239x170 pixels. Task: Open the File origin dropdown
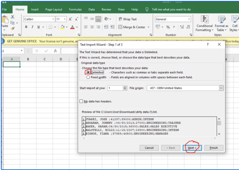(x=221, y=88)
